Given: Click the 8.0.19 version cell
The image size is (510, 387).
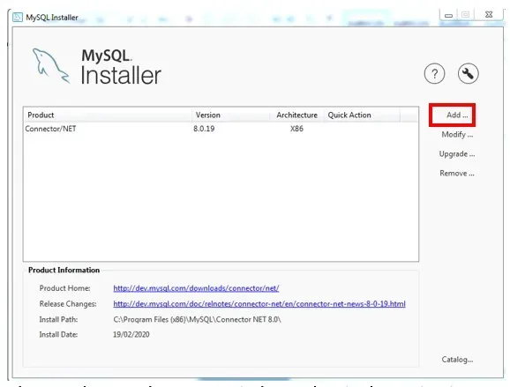Looking at the screenshot, I should tap(204, 129).
